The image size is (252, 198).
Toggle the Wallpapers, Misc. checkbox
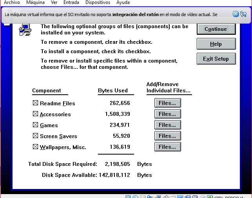click(x=35, y=147)
